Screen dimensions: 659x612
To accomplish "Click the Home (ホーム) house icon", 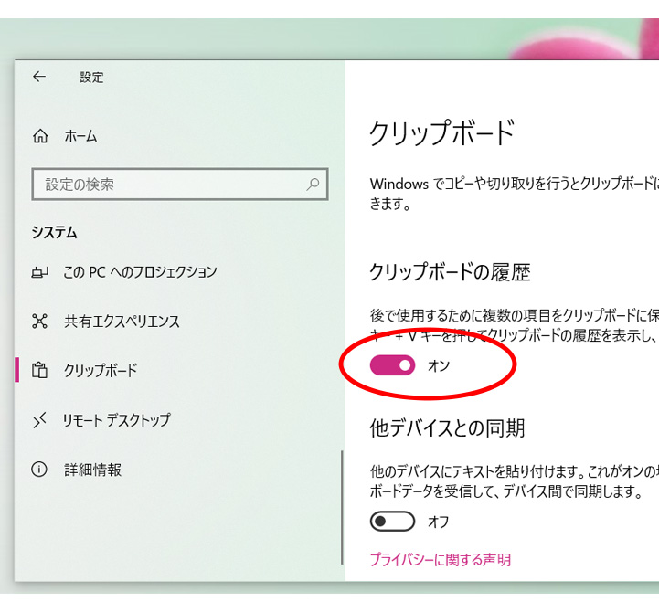I will (x=39, y=136).
